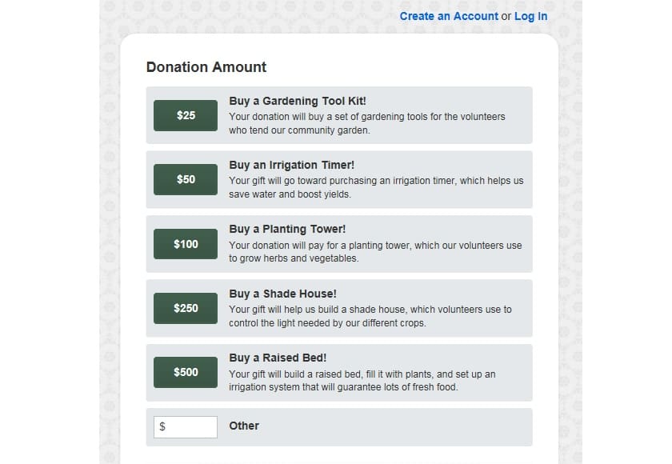Click the shade house description text
Screen dimensions: 672x464
point(370,316)
